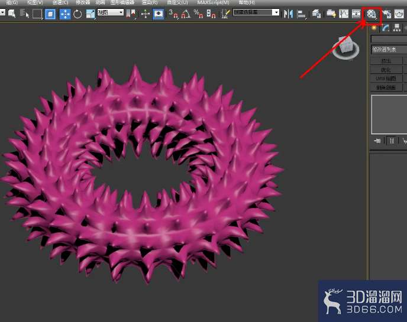Screen dimensions: 407x322
Task: Activate the Select and Rotate tool
Action: [x=77, y=14]
